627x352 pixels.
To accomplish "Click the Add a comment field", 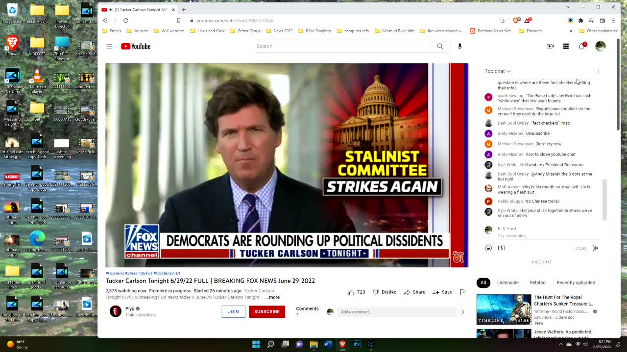I will pyautogui.click(x=397, y=312).
